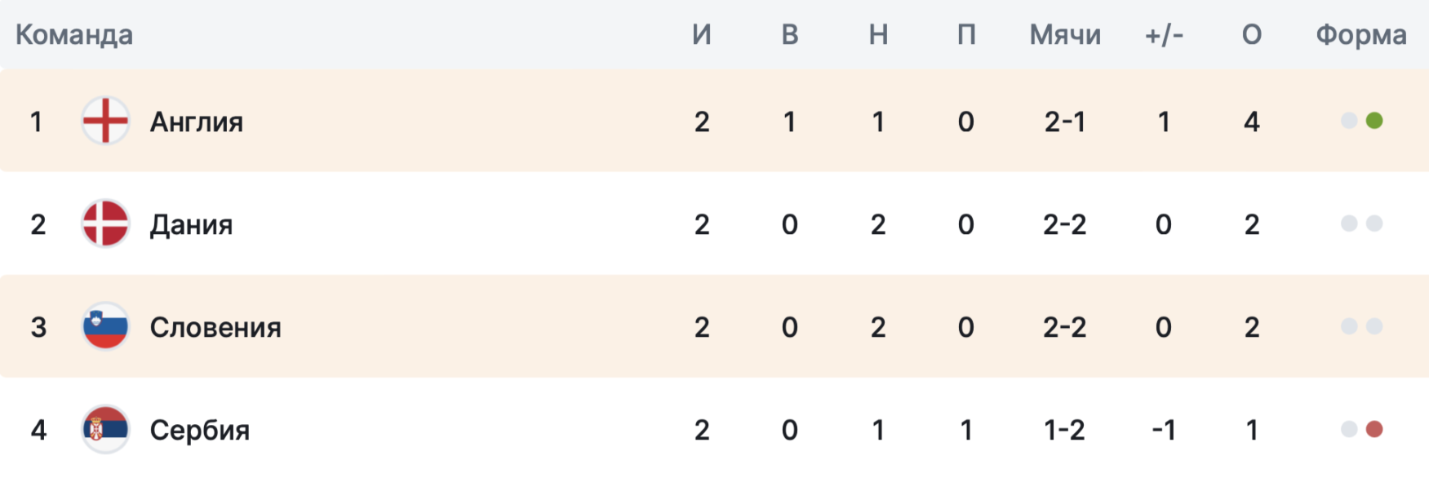
Task: Click England's green win form dot
Action: click(1374, 121)
